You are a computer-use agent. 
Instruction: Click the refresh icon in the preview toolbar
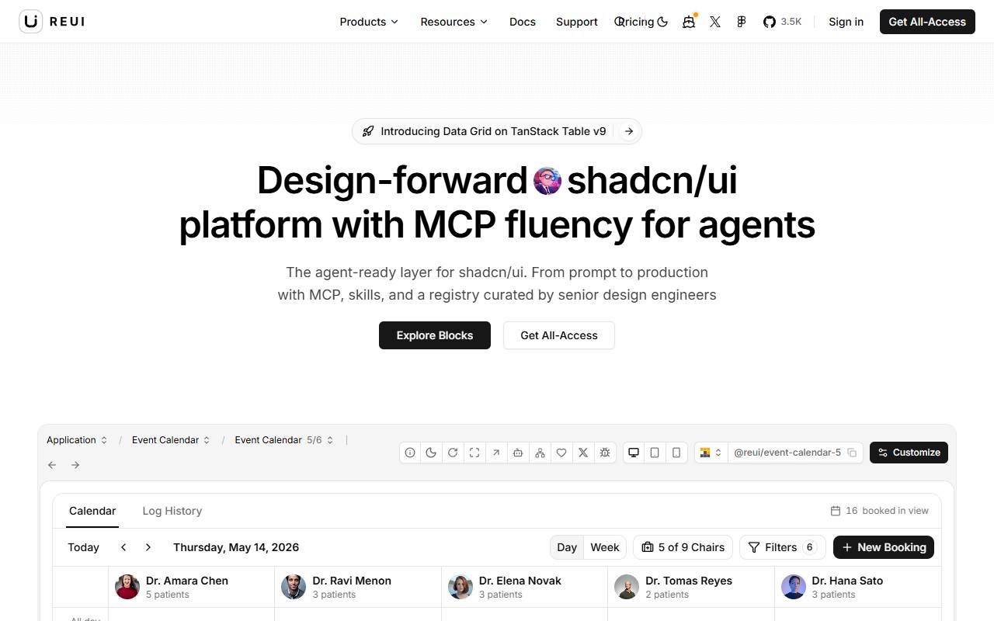click(x=453, y=453)
